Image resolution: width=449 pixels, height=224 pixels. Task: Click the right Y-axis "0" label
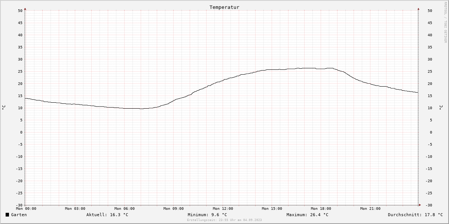coord(431,132)
